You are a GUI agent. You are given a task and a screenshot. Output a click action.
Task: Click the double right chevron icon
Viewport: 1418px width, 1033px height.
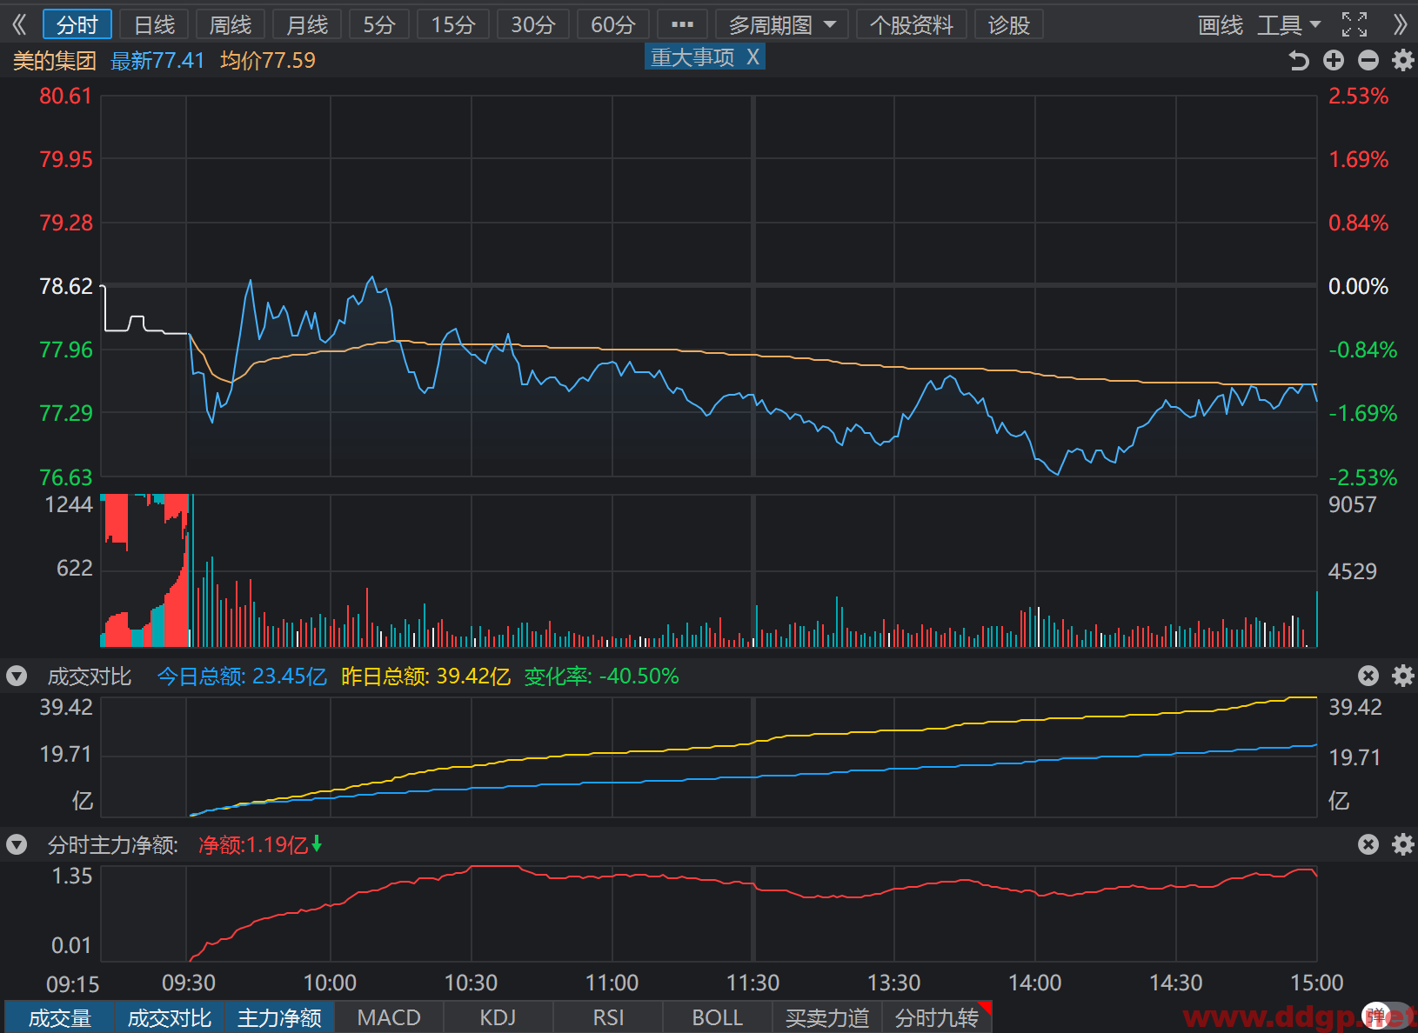1400,24
